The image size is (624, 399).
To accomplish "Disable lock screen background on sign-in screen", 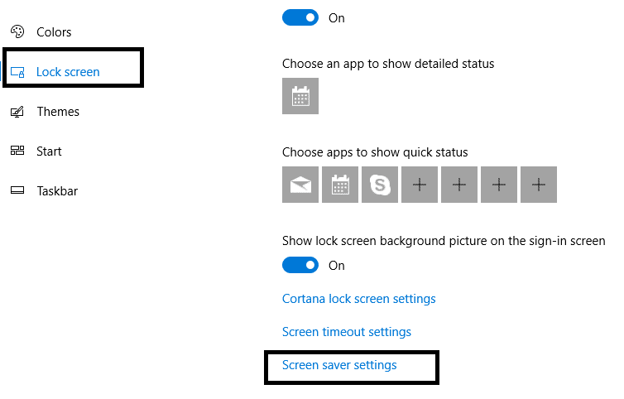I will tap(300, 265).
